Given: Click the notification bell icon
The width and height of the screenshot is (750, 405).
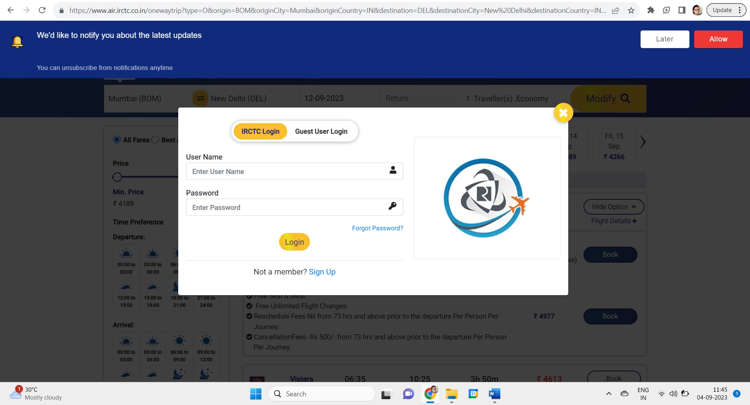Looking at the screenshot, I should (x=17, y=42).
